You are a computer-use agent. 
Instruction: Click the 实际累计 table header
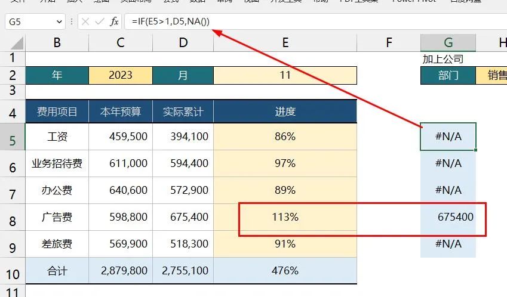(x=183, y=112)
